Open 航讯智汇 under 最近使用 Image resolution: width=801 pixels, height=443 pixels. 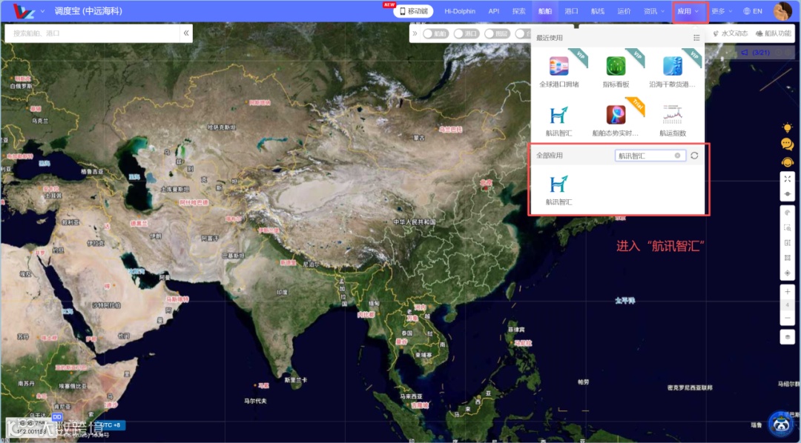click(559, 116)
